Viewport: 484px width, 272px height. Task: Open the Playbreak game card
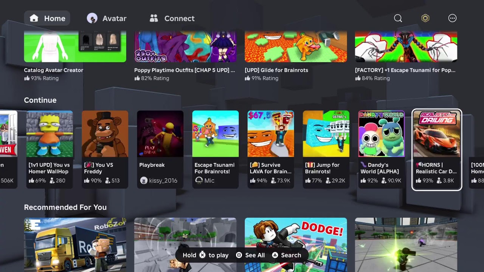click(x=160, y=149)
